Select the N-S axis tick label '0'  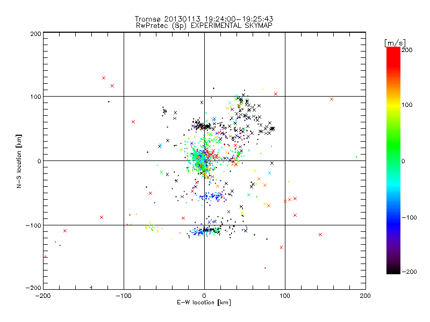click(x=39, y=161)
